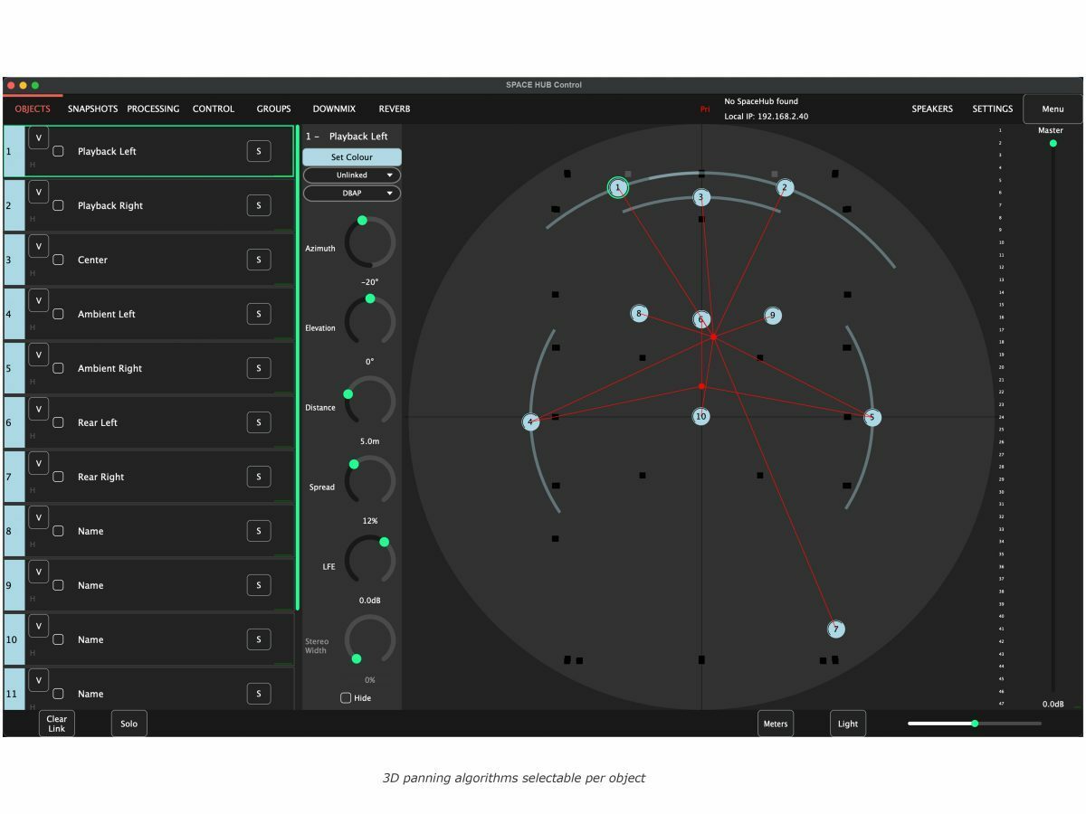Image resolution: width=1086 pixels, height=814 pixels.
Task: Click the Clear Link button
Action: (57, 724)
